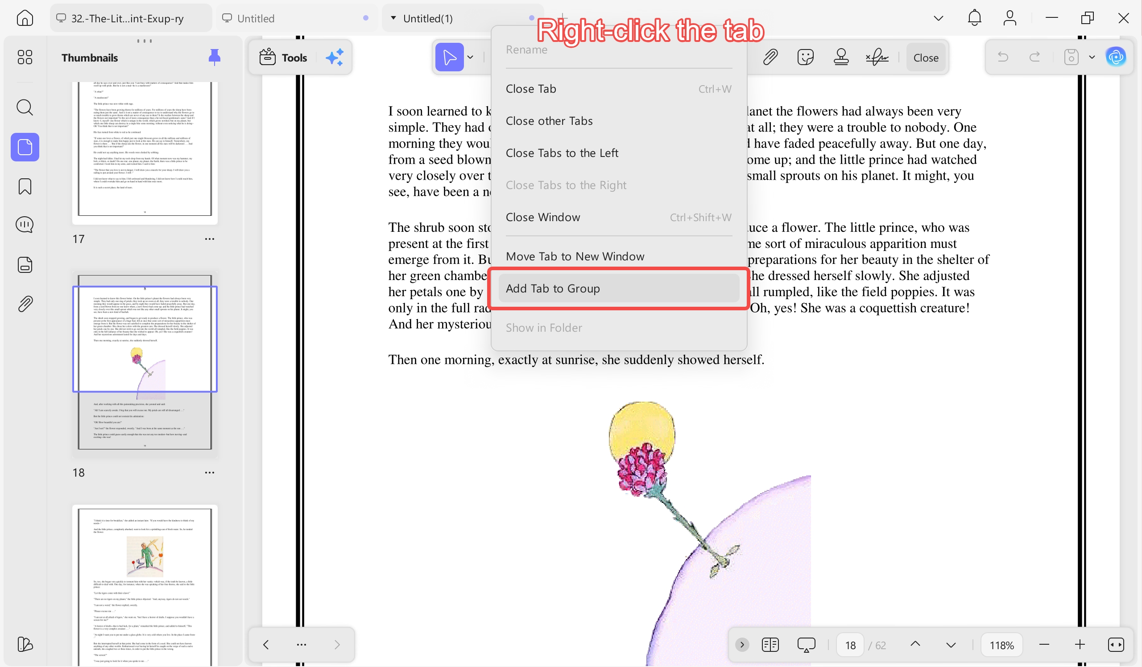
Task: Activate the arrow Select tool
Action: pos(449,58)
